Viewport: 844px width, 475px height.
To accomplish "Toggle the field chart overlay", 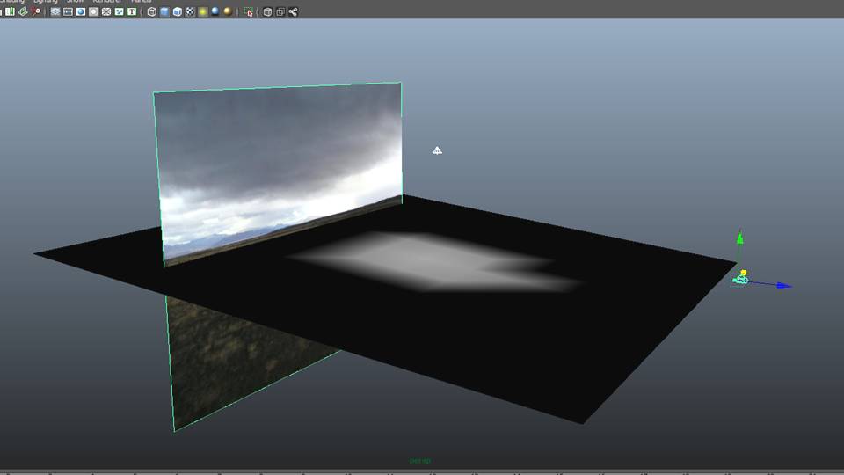I will point(106,11).
